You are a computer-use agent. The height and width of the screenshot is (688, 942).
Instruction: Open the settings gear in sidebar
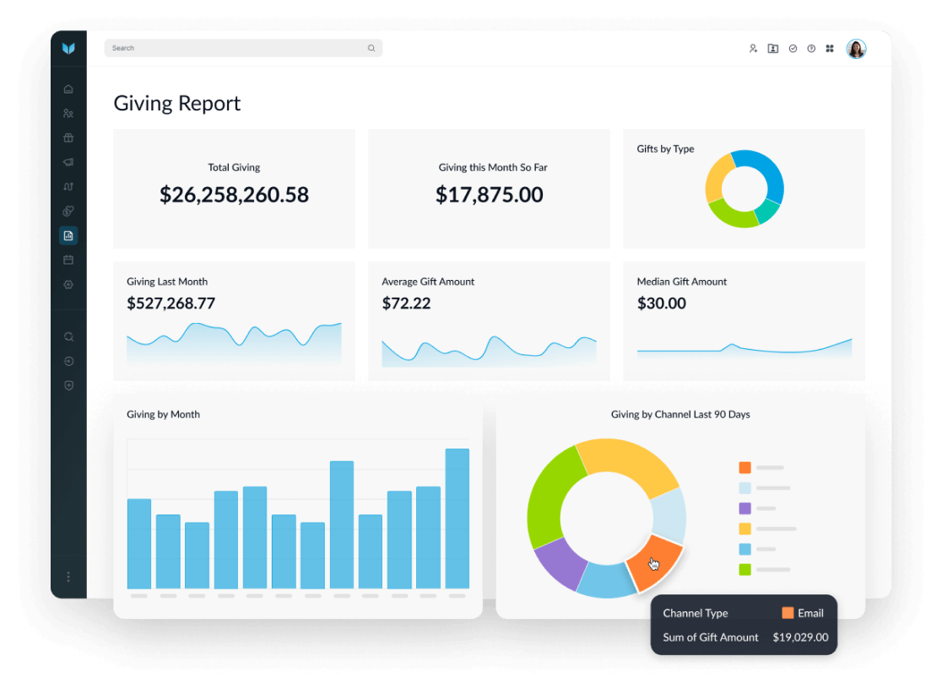68,285
